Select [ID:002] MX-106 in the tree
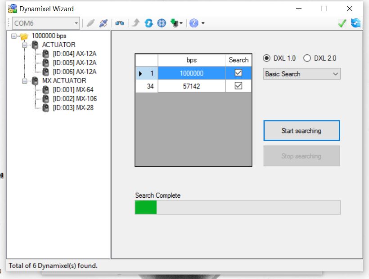This screenshot has height=279, width=369. 75,99
